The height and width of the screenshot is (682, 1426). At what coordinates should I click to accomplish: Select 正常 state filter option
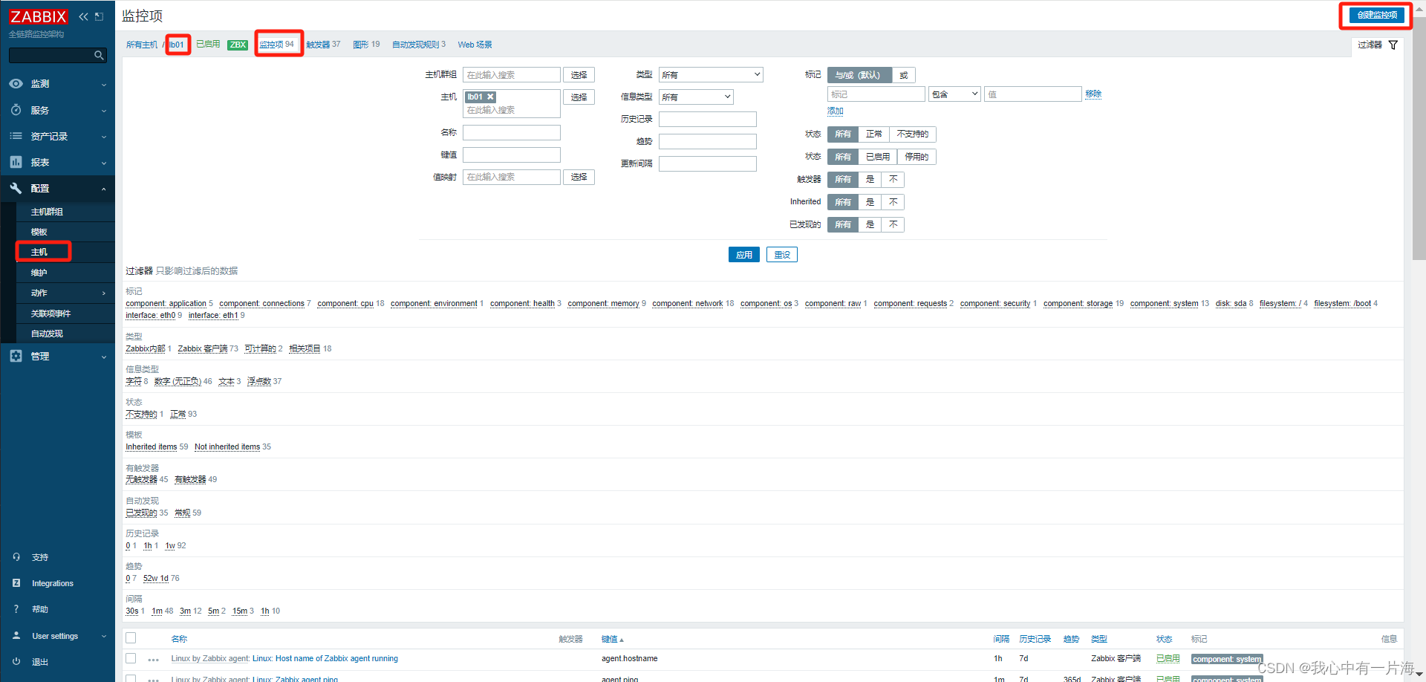873,134
